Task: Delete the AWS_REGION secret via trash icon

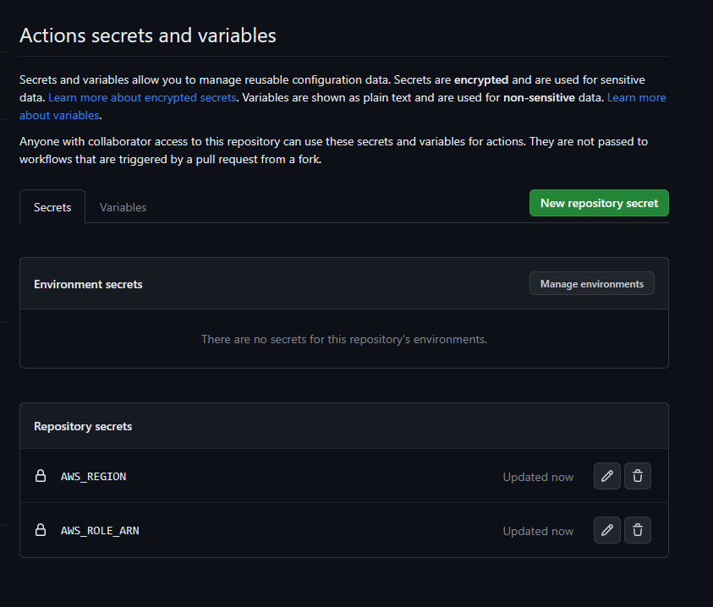Action: (x=638, y=476)
